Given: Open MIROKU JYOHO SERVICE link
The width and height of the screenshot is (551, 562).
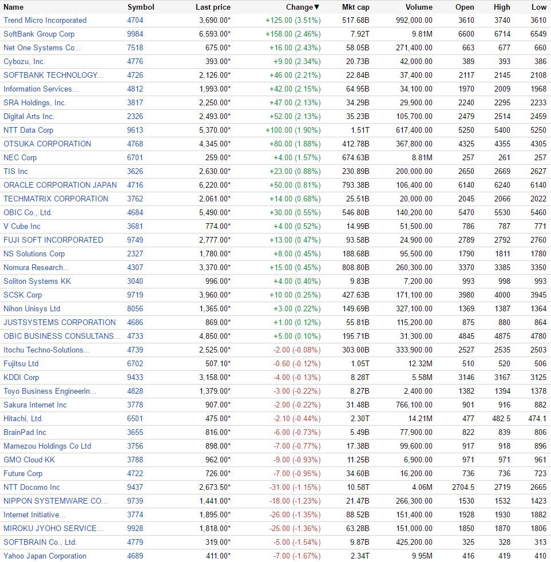Looking at the screenshot, I should coord(53,528).
